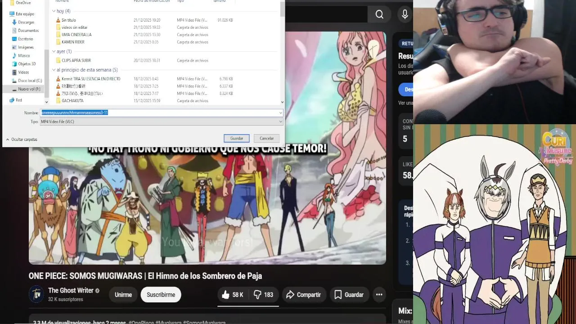Open the Tipo file type dropdown

(162, 121)
